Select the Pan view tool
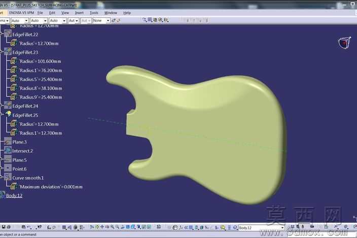 point(102,227)
